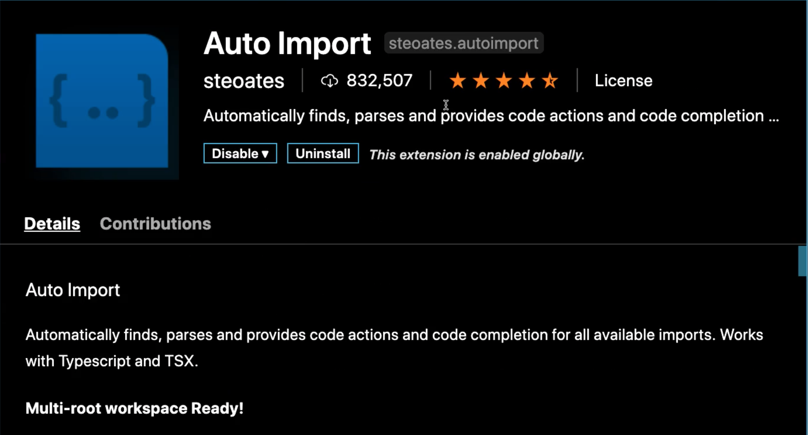Click the large Auto Import header title
The height and width of the screenshot is (435, 808).
point(287,43)
